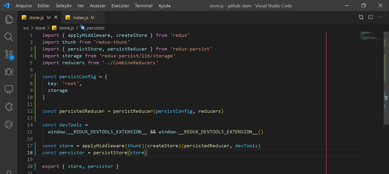Open the Executar menu

click(x=120, y=6)
